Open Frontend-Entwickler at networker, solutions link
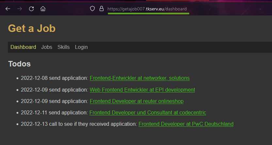Viewport: 272px width, 145px height. click(139, 78)
